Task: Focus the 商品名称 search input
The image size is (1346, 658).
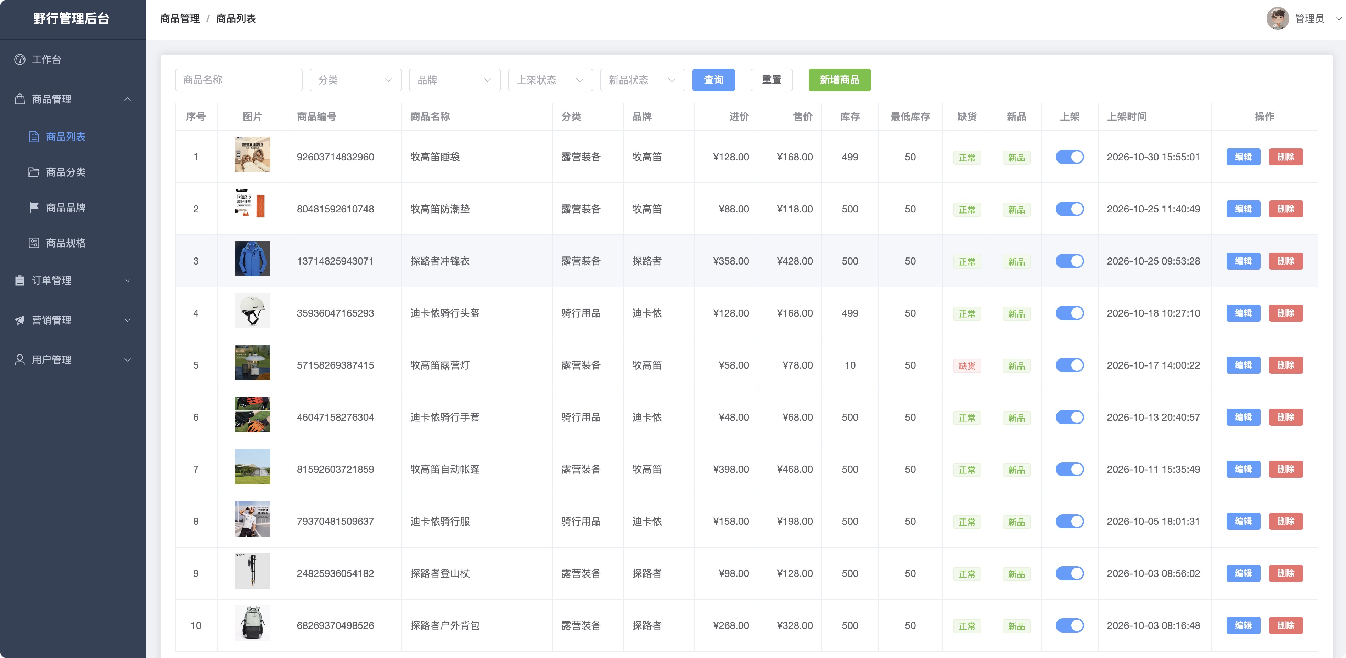Action: coord(238,80)
